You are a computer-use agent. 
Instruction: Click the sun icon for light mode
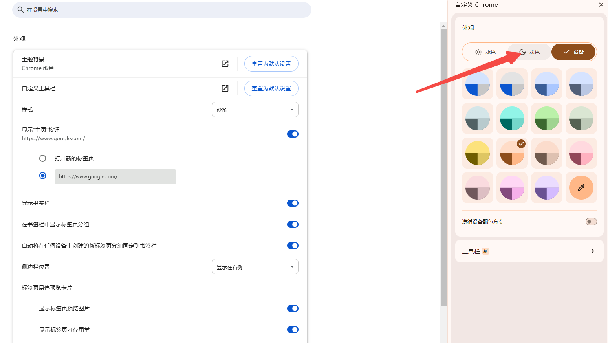coord(478,52)
